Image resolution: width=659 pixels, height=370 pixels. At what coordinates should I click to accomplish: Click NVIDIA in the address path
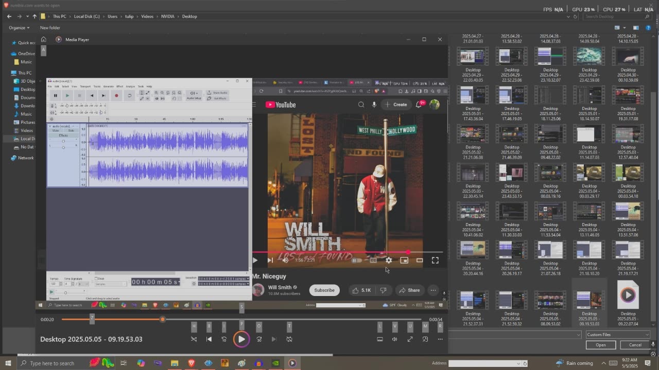pyautogui.click(x=168, y=16)
